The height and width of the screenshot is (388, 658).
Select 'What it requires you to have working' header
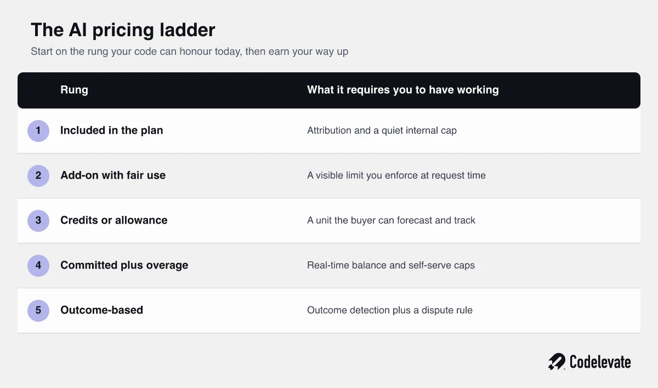pyautogui.click(x=403, y=90)
